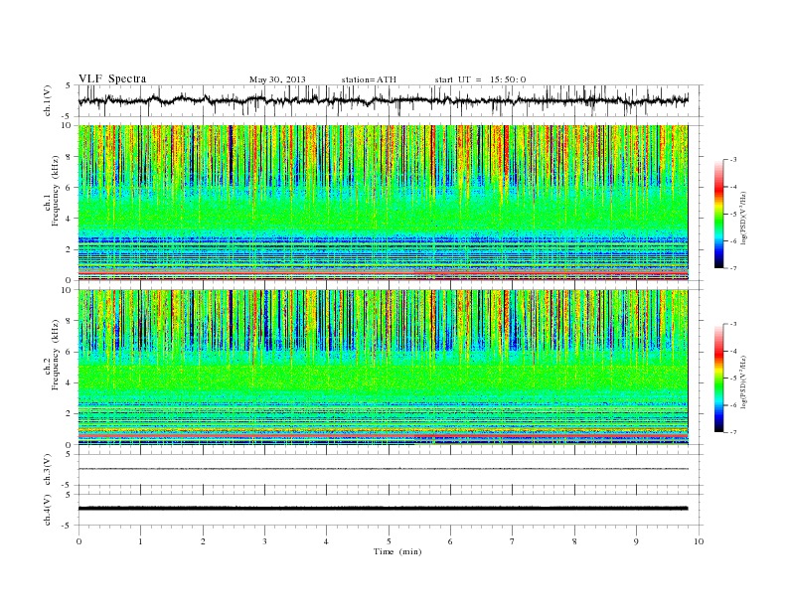Screen dimensions: 787x608
Task: Click the '-7' label on ch.2 color bar
Action: pos(733,432)
